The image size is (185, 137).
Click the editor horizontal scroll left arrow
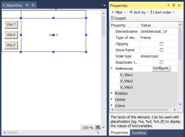pos(4,133)
